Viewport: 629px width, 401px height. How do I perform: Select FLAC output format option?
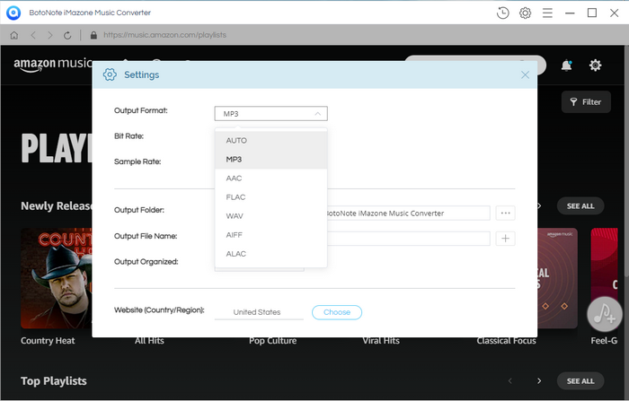point(271,197)
